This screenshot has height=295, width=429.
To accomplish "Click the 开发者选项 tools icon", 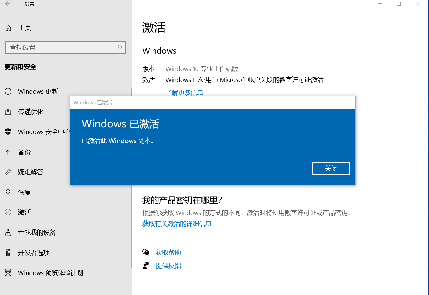I will 8,253.
